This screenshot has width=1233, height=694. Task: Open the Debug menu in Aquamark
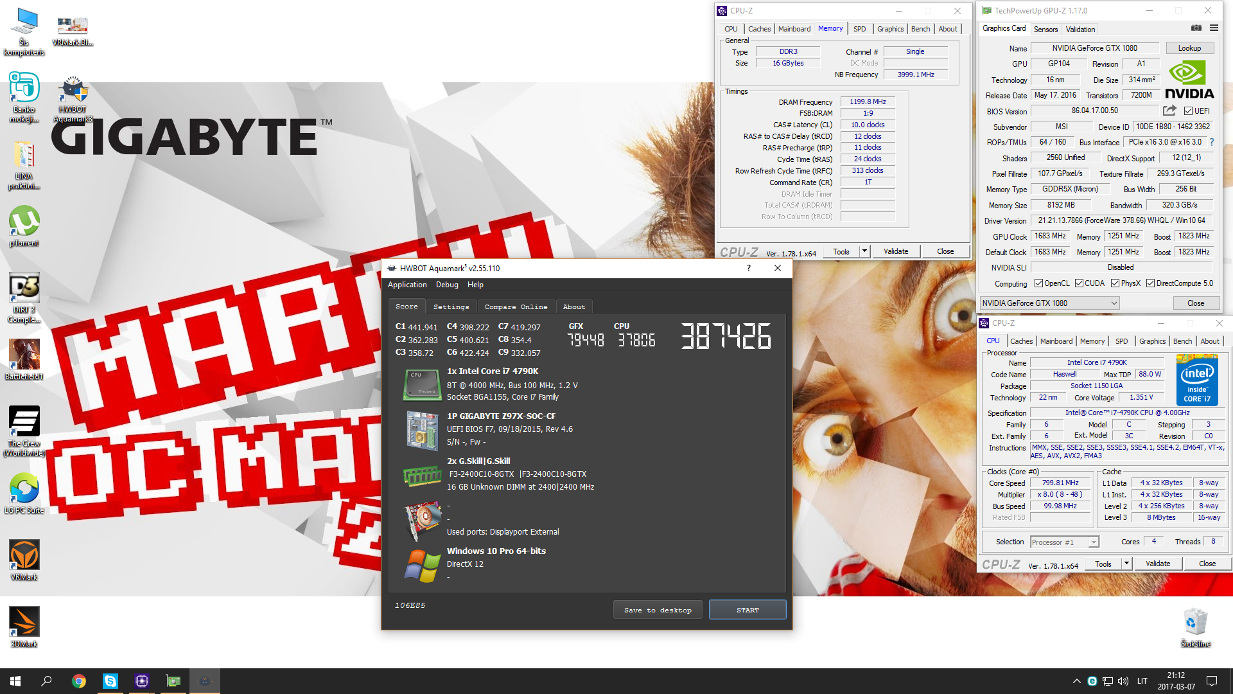(447, 285)
